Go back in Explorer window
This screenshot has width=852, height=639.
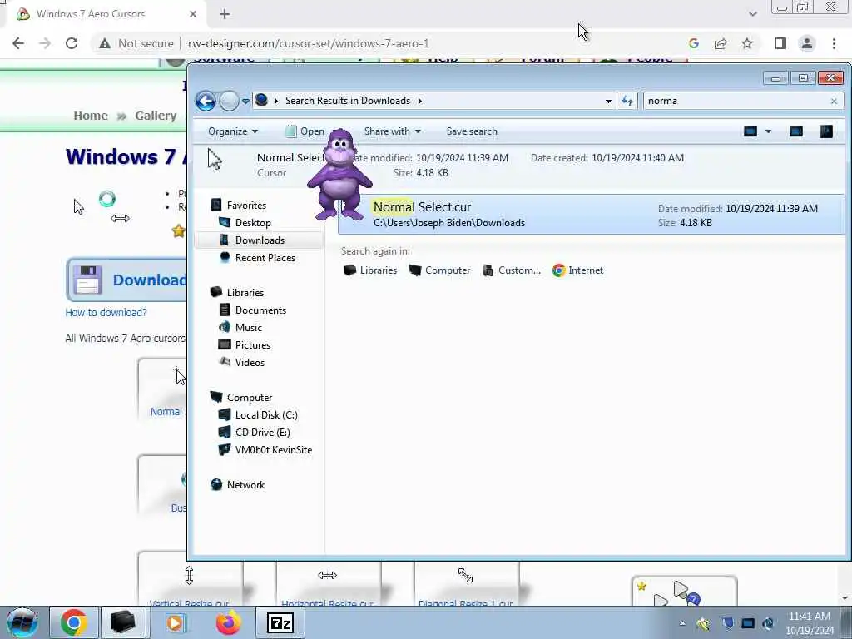coord(206,101)
